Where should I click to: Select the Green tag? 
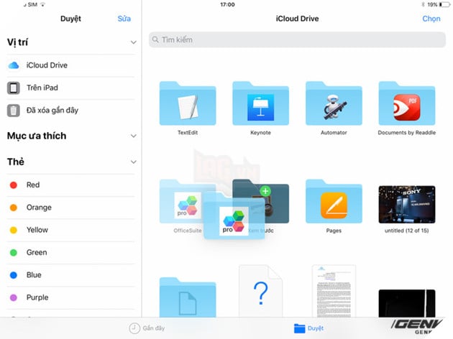click(x=36, y=253)
